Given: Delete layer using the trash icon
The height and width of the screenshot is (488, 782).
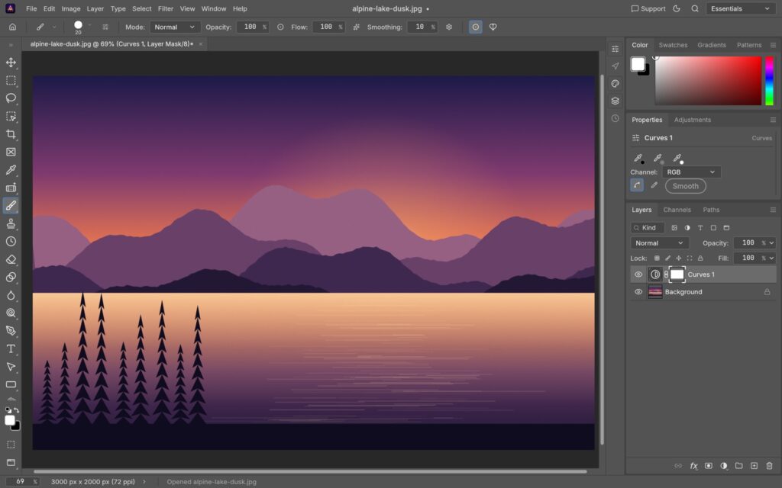Looking at the screenshot, I should click(x=769, y=466).
